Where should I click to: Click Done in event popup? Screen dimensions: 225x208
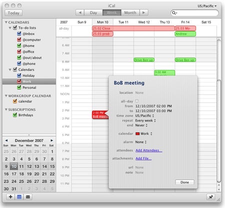coord(184,182)
